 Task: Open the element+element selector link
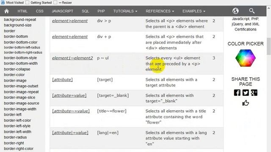point(70,37)
